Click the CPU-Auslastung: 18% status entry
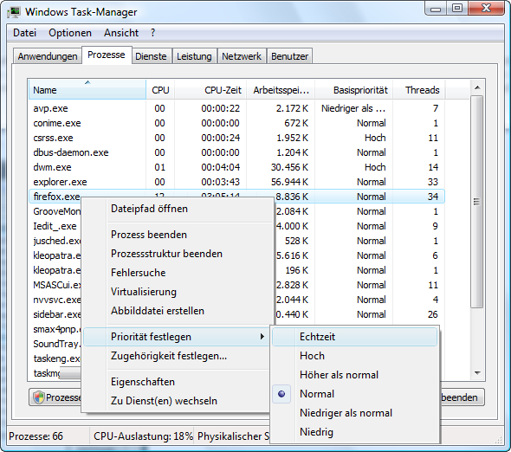Image resolution: width=511 pixels, height=452 pixels. (144, 436)
